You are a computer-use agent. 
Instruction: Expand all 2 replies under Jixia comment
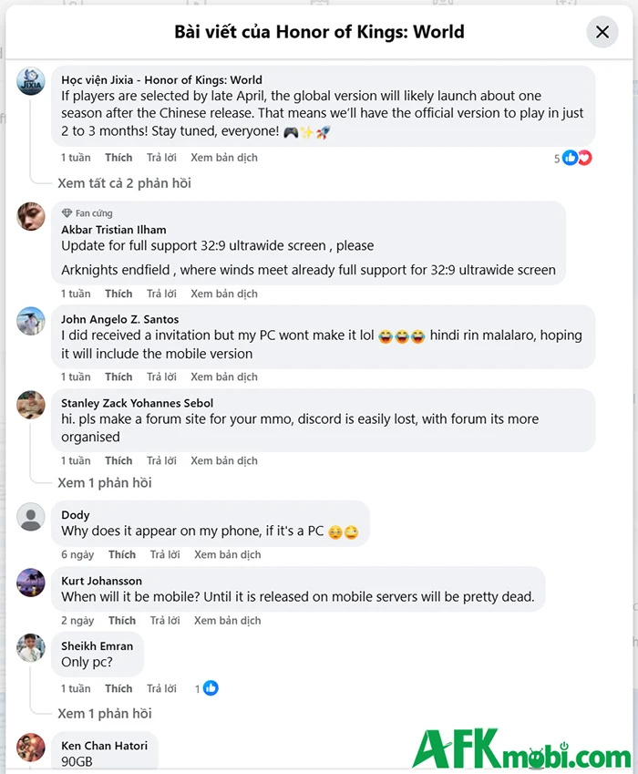124,183
